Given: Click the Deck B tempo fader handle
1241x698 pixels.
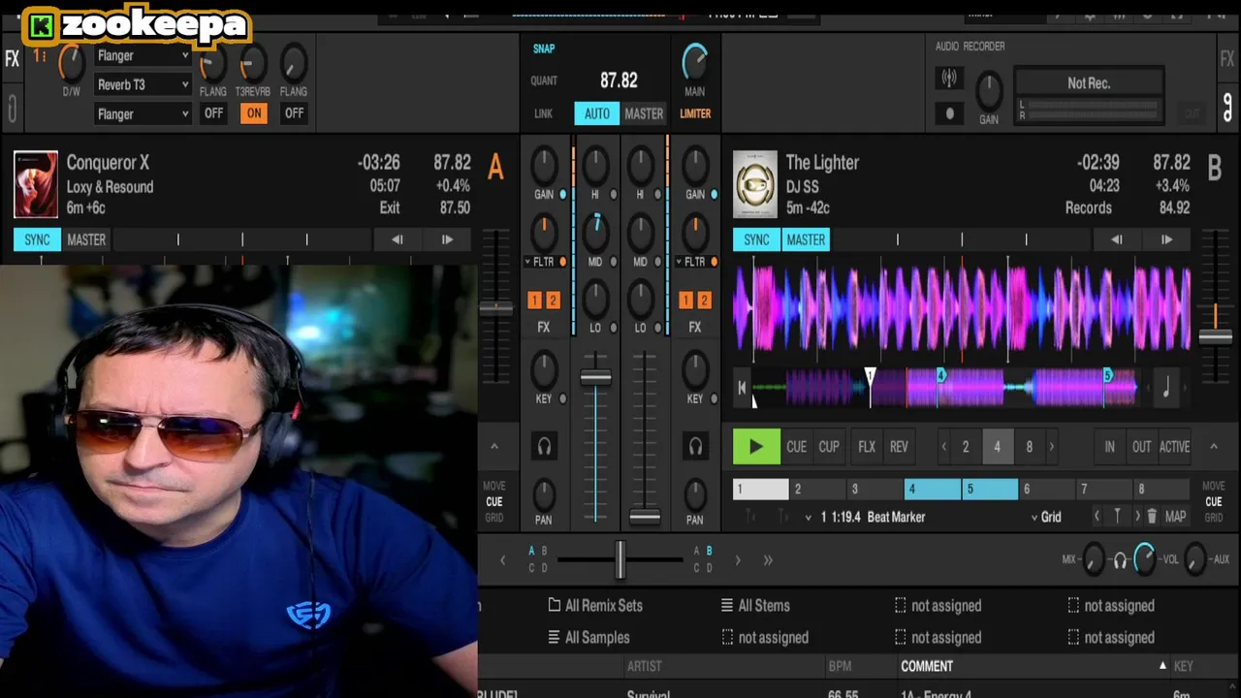Looking at the screenshot, I should [x=1216, y=337].
